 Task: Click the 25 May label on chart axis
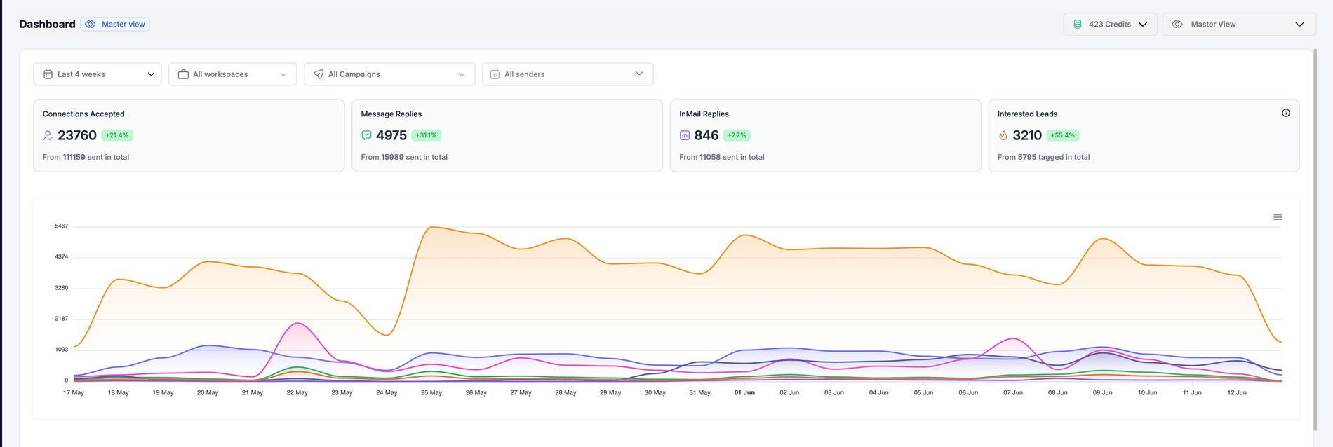coord(431,393)
